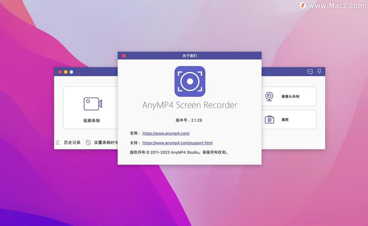Viewport: 368px width, 226px height.
Task: Minimize the main recorder window
Action: coord(66,72)
